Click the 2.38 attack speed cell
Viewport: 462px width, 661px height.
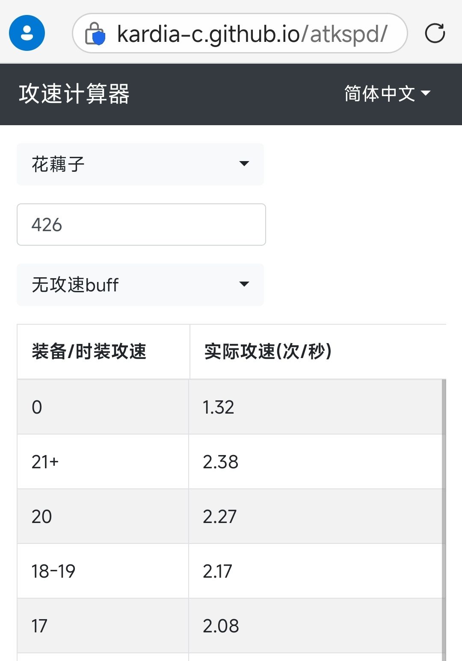[220, 462]
